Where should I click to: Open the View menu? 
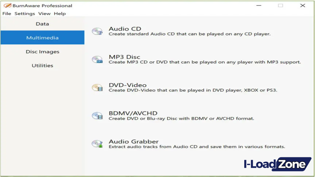pyautogui.click(x=45, y=14)
